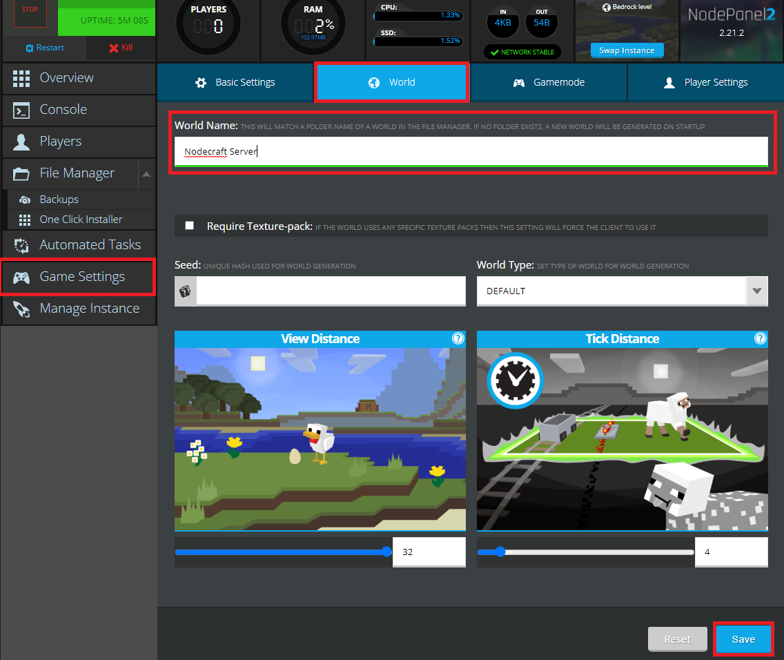The height and width of the screenshot is (660, 784).
Task: Click the Automated Tasks icon
Action: click(x=21, y=245)
